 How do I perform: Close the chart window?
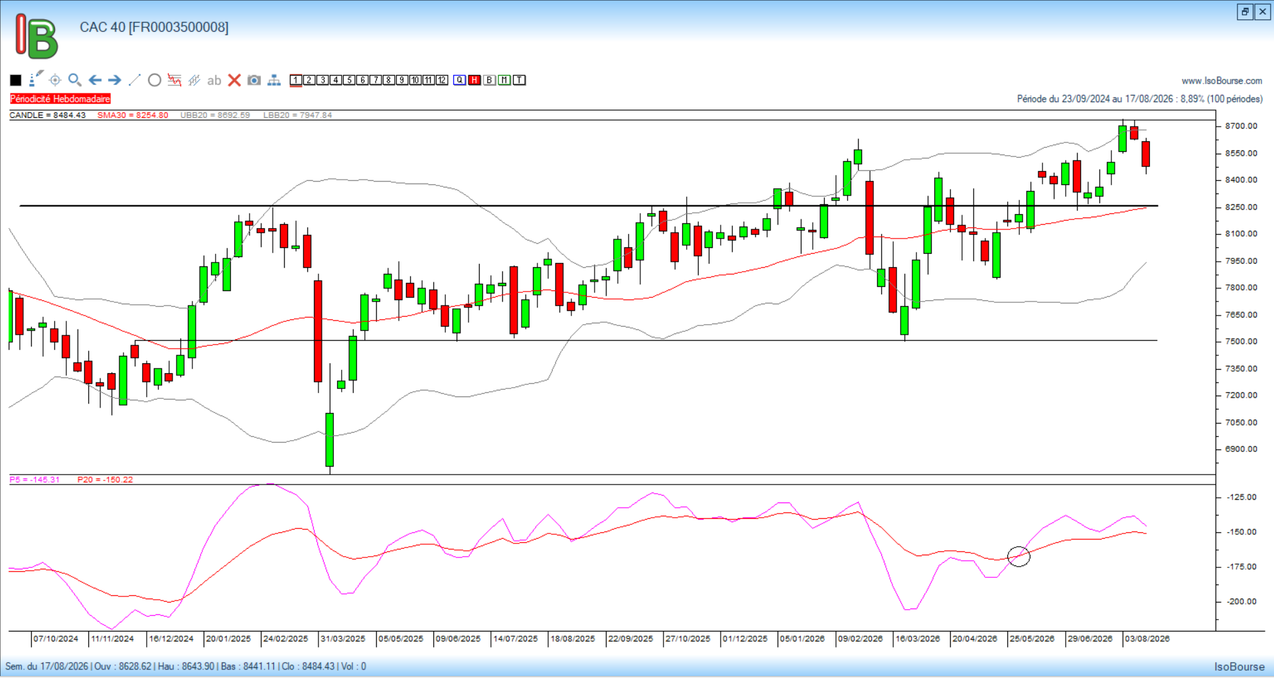click(1262, 12)
